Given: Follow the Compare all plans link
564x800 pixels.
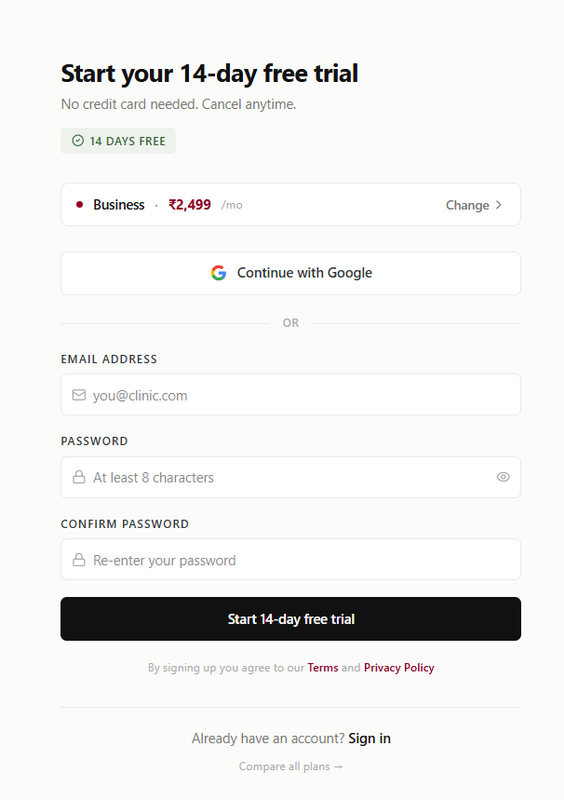Looking at the screenshot, I should (x=290, y=766).
